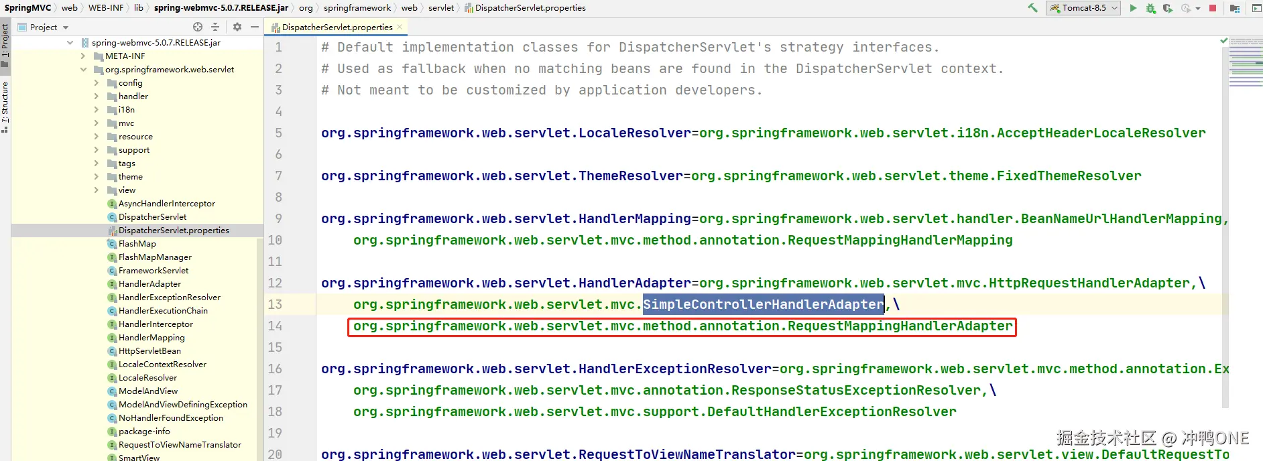Image resolution: width=1263 pixels, height=461 pixels.
Task: Expand the mvc package arrow
Action: [97, 123]
